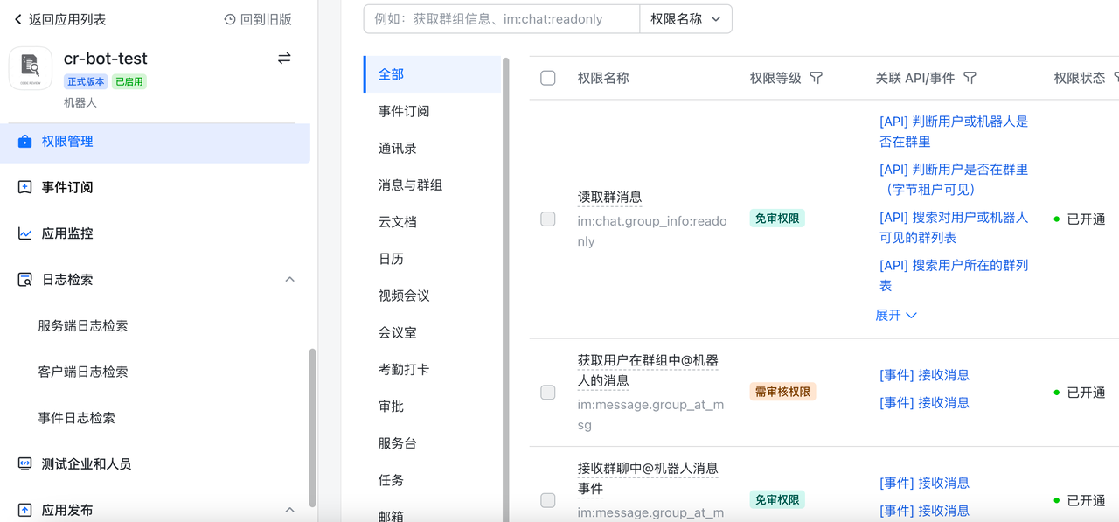Click the filter icon beside 权限等级 header
This screenshot has height=522, width=1119.
point(816,78)
